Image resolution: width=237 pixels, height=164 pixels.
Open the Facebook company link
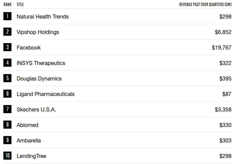(x=29, y=48)
